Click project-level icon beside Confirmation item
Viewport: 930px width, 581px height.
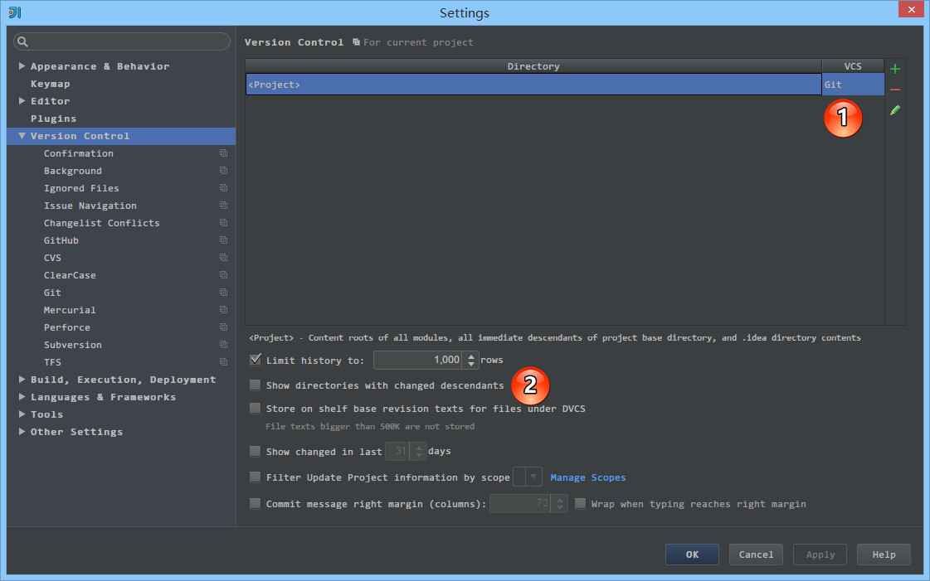tap(223, 153)
